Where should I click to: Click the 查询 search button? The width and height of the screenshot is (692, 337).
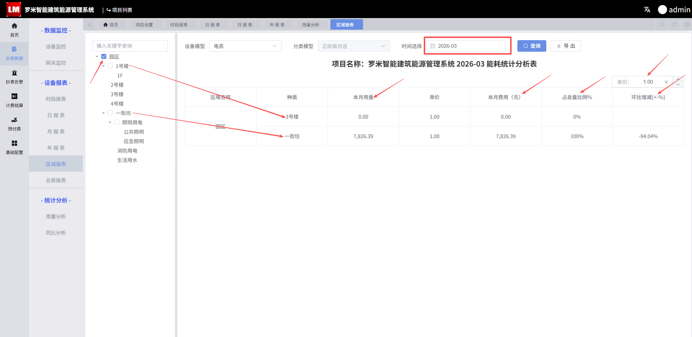click(x=532, y=46)
